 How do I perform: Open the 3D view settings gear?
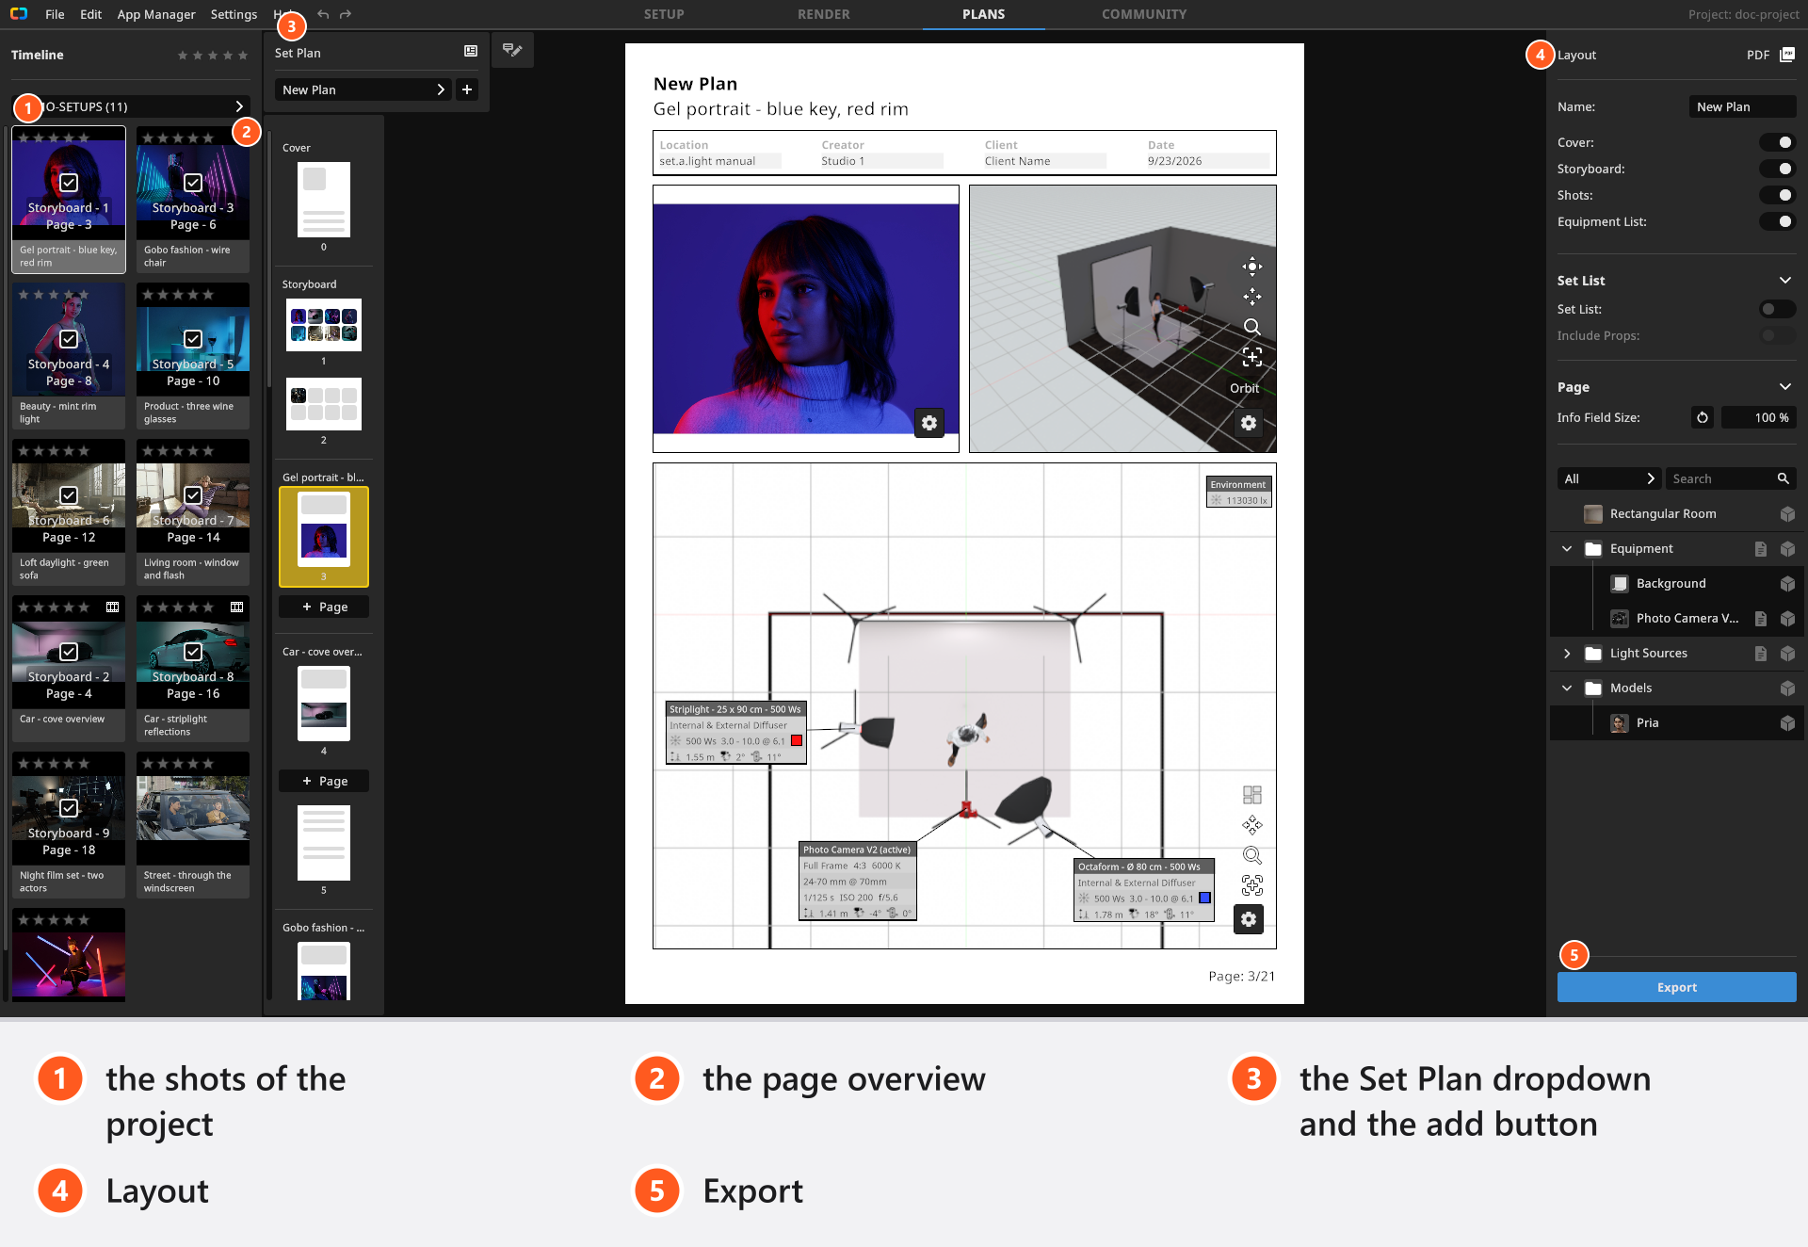(1249, 423)
